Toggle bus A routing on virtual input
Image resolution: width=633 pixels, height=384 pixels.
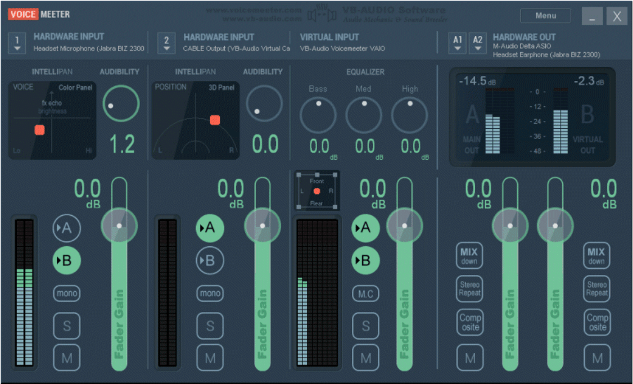point(365,228)
